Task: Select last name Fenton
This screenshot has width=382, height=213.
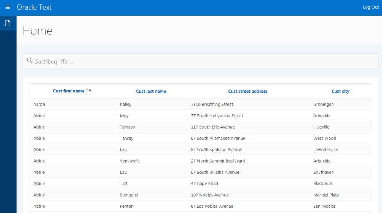Action: 126,206
